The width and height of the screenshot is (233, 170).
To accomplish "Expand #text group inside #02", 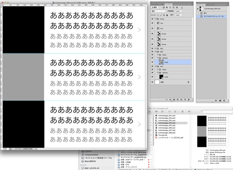I will coord(158,55).
